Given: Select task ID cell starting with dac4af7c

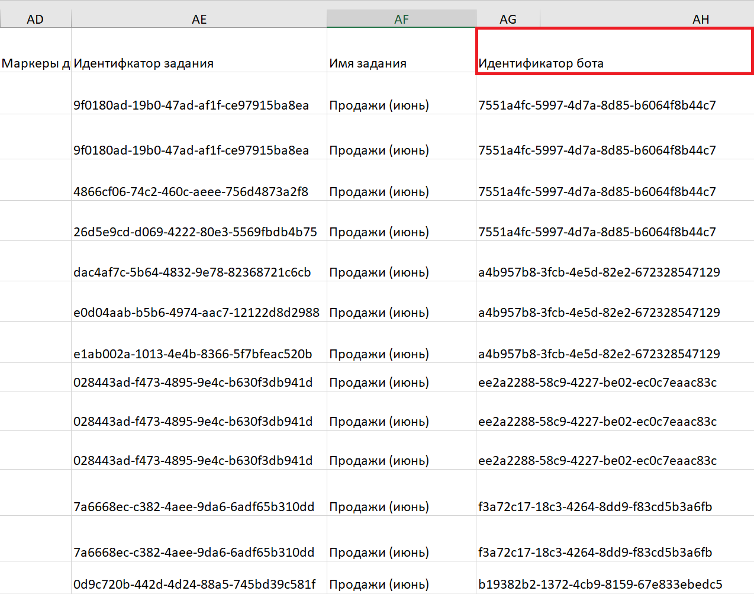Looking at the screenshot, I should (x=199, y=272).
